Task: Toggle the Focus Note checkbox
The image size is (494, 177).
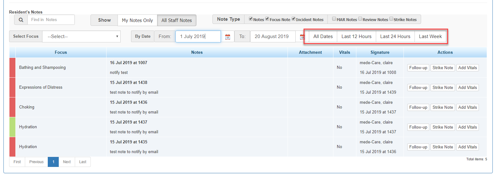Action: click(267, 19)
